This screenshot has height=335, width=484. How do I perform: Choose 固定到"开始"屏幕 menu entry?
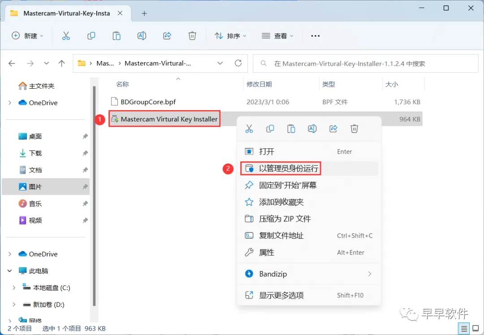tap(309, 185)
